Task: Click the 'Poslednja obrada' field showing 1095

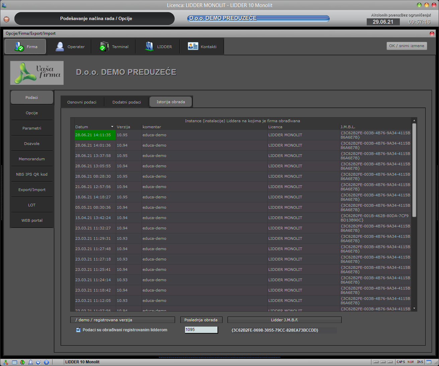Action: coord(201,330)
